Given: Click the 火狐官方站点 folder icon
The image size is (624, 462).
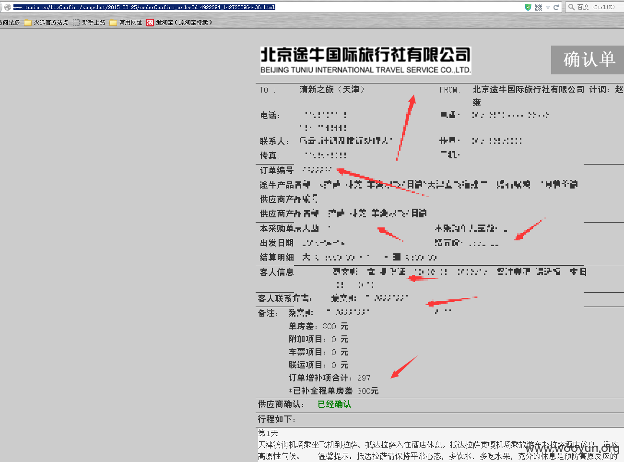Looking at the screenshot, I should pyautogui.click(x=28, y=23).
